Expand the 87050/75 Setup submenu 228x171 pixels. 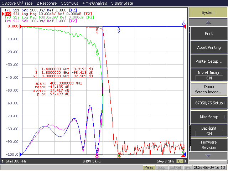click(209, 103)
